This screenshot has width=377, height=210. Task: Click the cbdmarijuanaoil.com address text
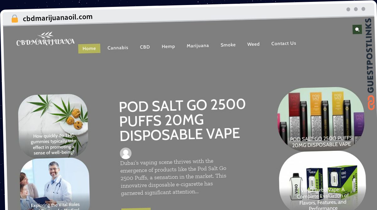tap(58, 18)
